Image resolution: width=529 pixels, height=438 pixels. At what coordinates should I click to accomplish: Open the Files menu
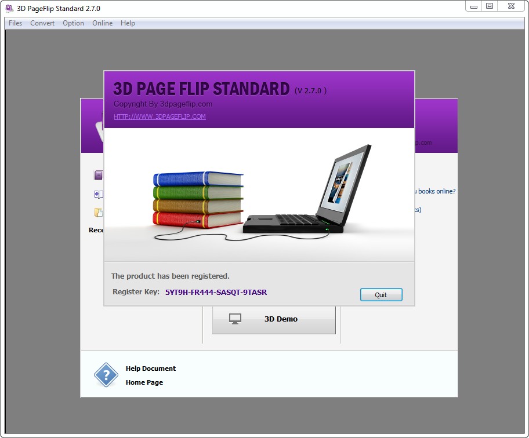(x=15, y=23)
